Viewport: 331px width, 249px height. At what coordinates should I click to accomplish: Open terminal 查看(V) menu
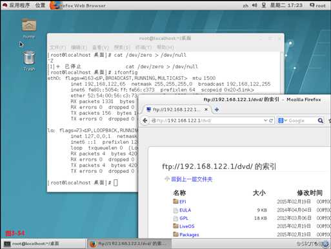100,48
